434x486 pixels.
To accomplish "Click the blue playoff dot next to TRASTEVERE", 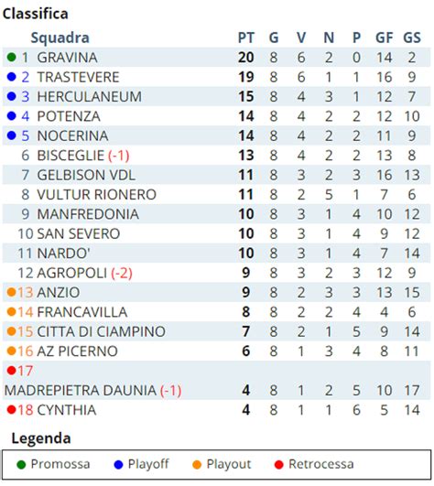I will tap(12, 77).
